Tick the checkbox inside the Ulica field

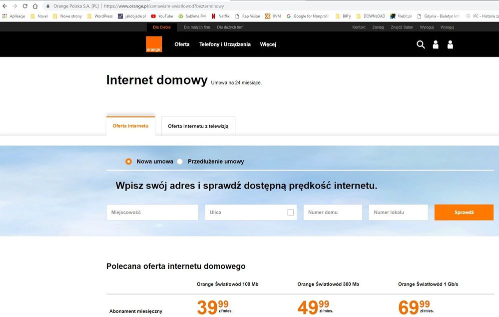[290, 212]
